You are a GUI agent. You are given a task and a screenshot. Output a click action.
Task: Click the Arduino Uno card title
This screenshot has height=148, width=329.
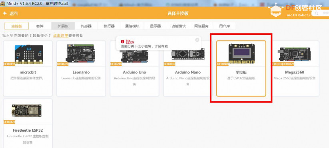click(134, 72)
